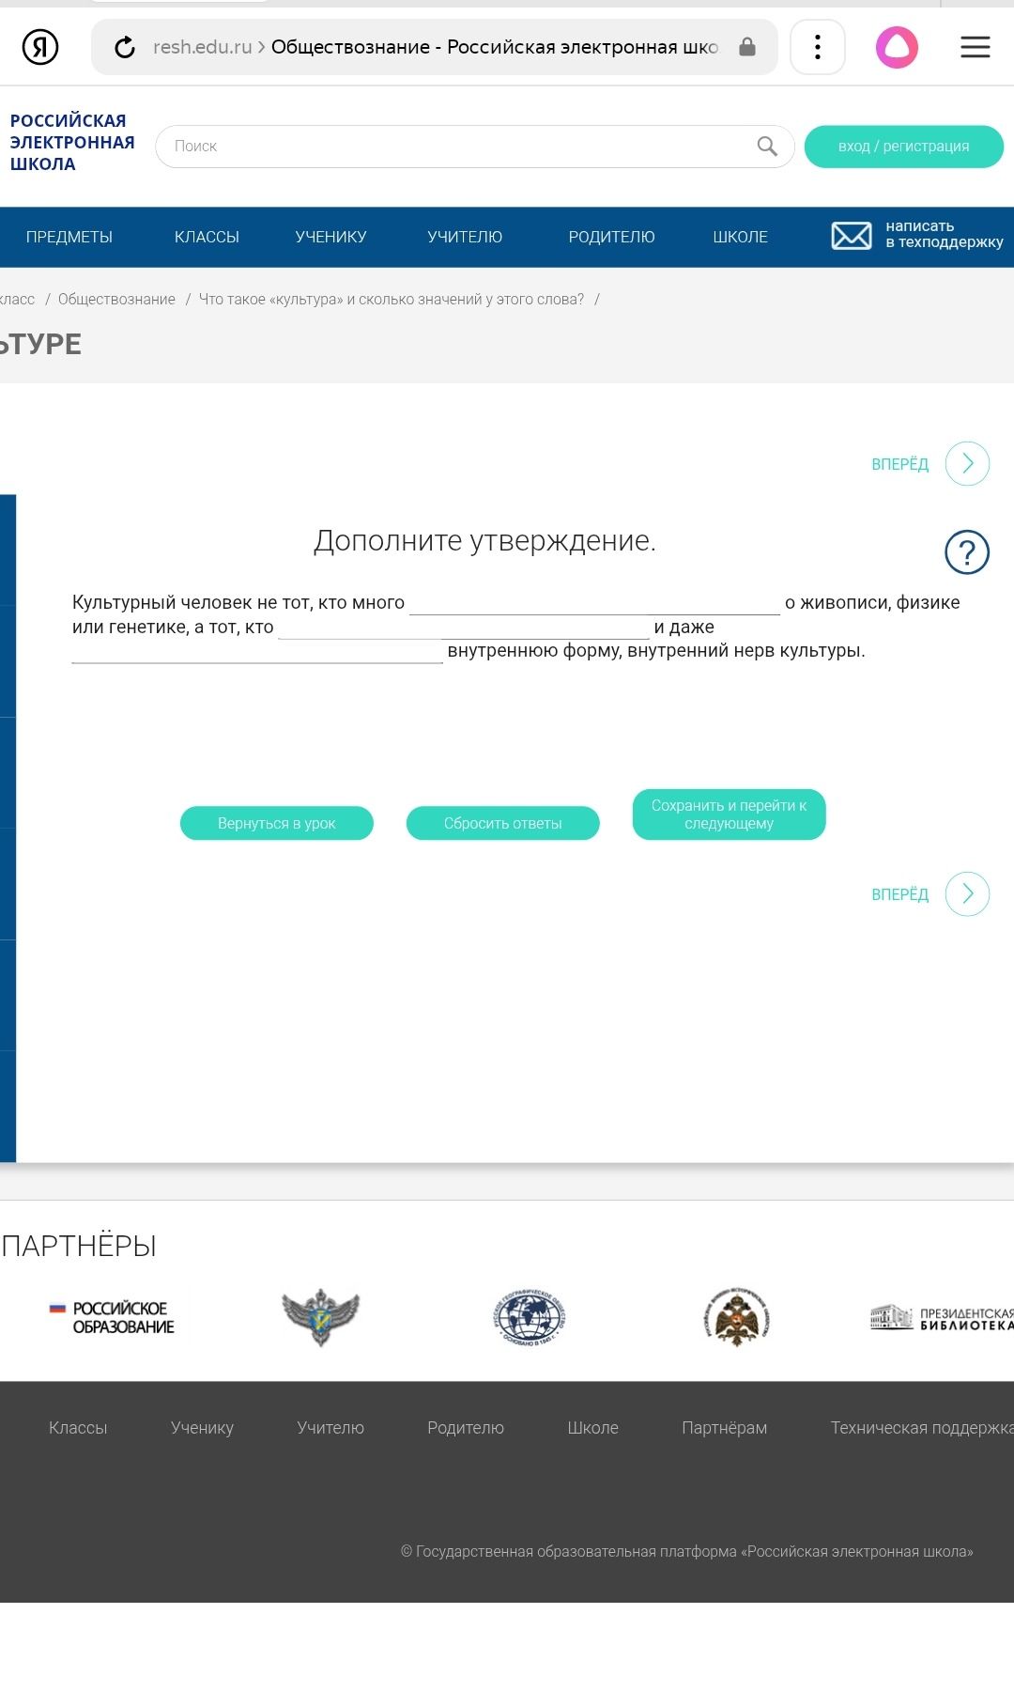
Task: Click Сохранить и перейти к следующему
Action: tap(730, 814)
